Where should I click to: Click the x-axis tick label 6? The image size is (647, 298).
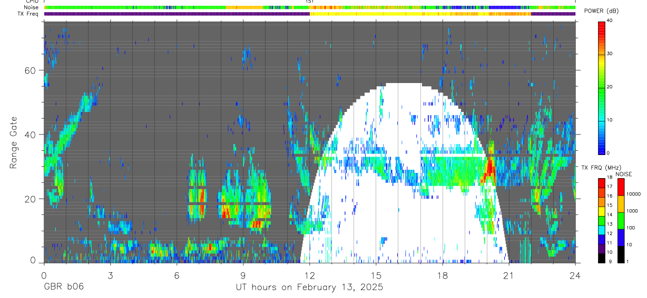coord(177,275)
